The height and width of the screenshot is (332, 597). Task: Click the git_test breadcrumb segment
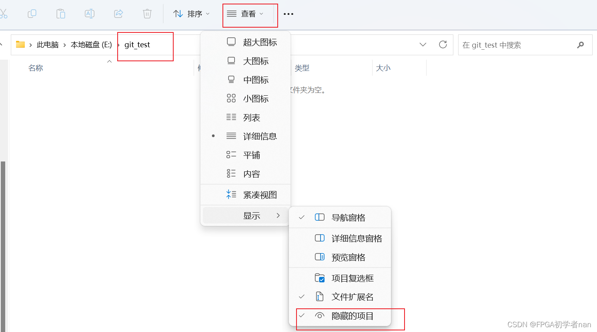tap(137, 45)
